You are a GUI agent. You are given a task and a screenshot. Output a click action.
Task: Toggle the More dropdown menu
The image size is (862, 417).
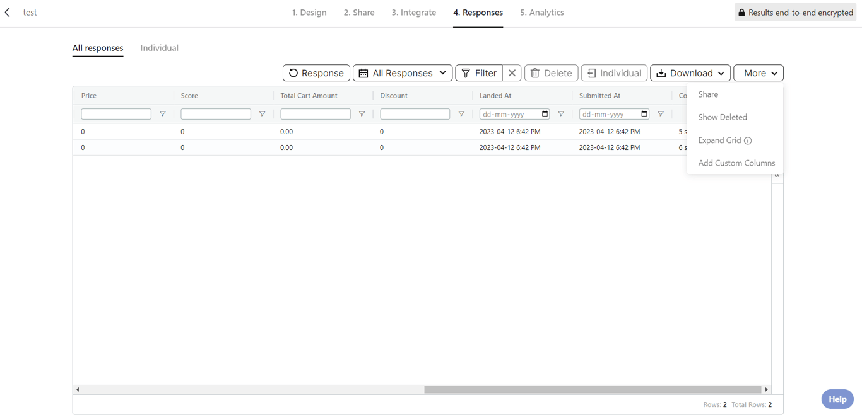click(x=759, y=73)
